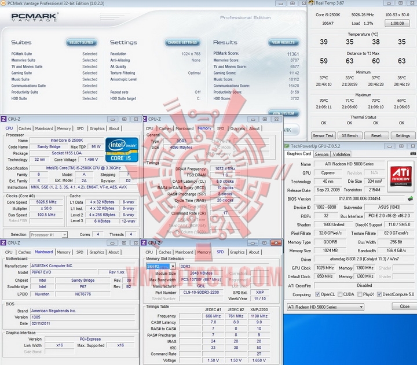The image size is (417, 365).
Task: Click the Part Number field CL9-10-9DDR3-2200
Action: [x=201, y=292]
